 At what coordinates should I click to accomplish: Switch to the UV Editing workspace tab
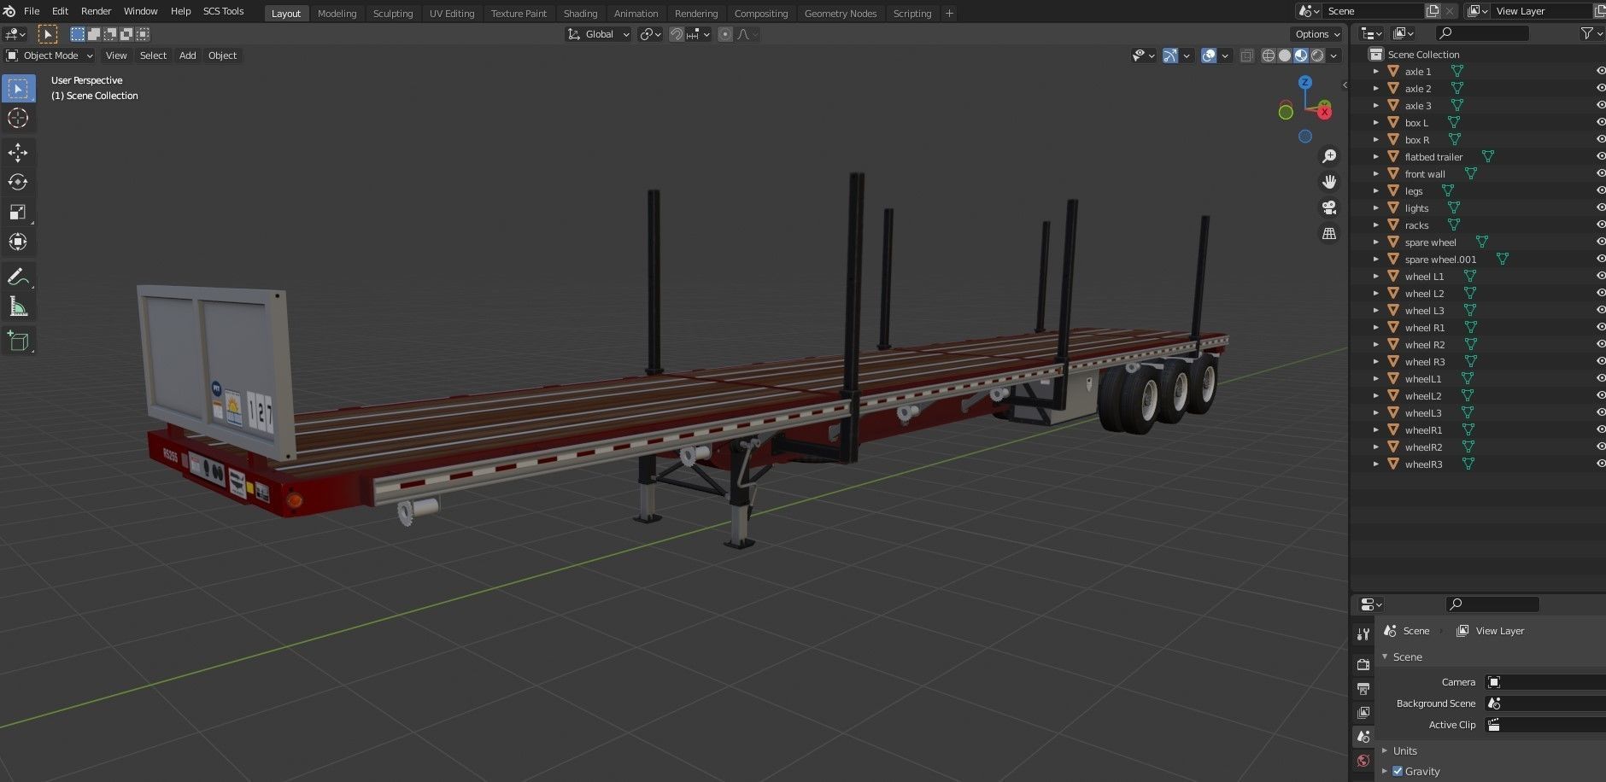(x=451, y=14)
